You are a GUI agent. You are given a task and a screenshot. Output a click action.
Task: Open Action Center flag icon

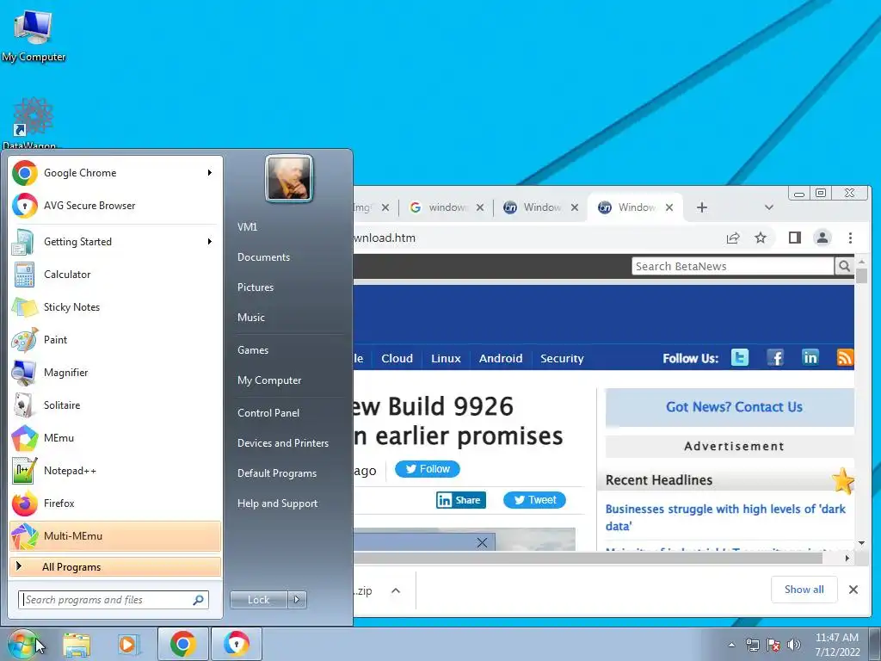pos(773,645)
